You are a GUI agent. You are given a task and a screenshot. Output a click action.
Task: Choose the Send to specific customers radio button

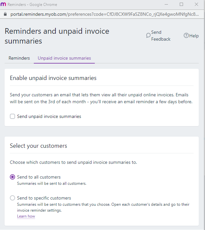click(x=12, y=198)
